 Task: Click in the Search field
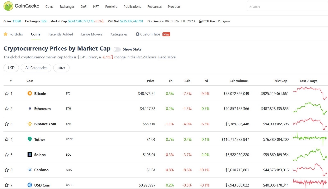pyautogui.click(x=287, y=7)
